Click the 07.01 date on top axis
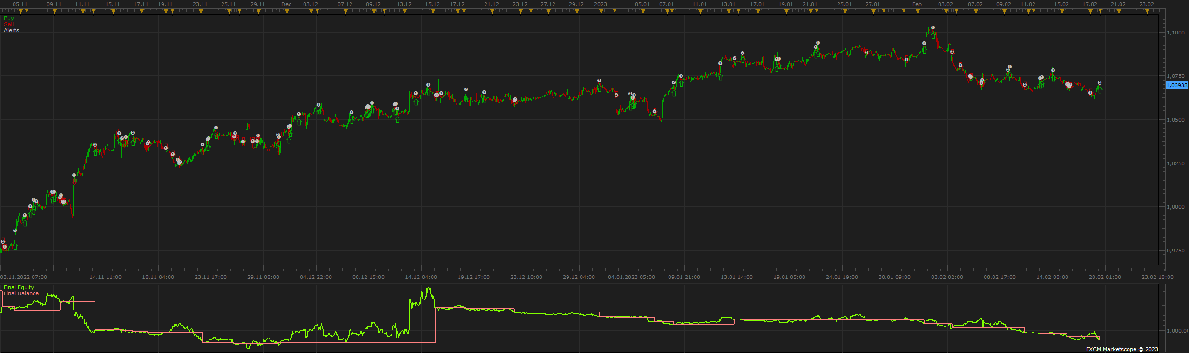The image size is (1189, 353). coord(667,4)
